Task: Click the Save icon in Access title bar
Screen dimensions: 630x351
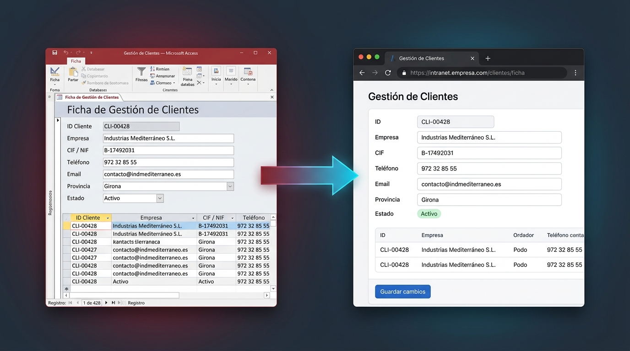Action: point(55,53)
